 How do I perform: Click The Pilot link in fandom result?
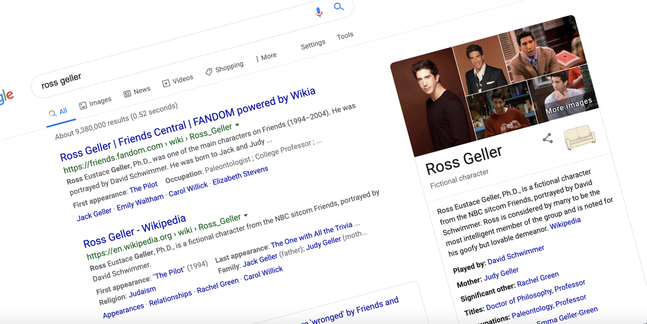143,187
